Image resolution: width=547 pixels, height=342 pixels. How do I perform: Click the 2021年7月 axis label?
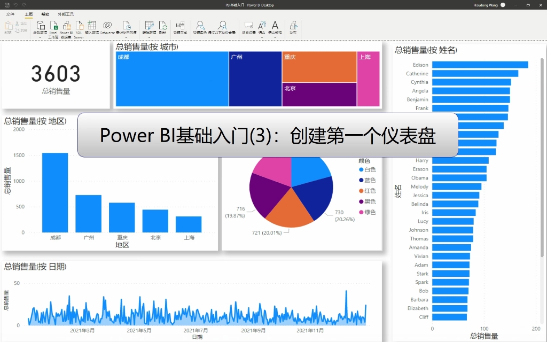click(x=196, y=330)
